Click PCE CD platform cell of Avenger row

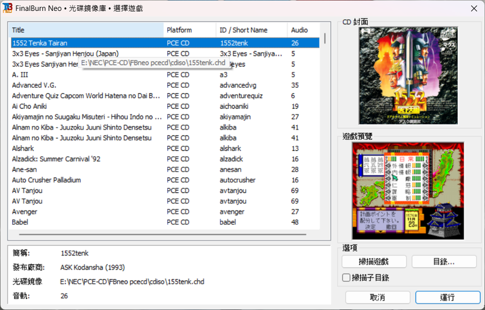coord(178,211)
